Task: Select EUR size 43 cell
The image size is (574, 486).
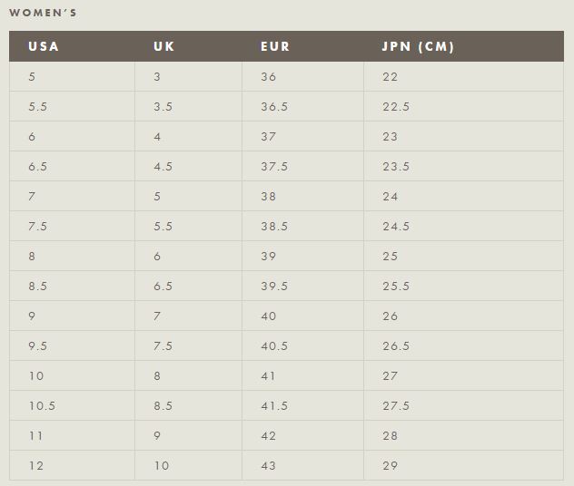Action: click(x=269, y=466)
